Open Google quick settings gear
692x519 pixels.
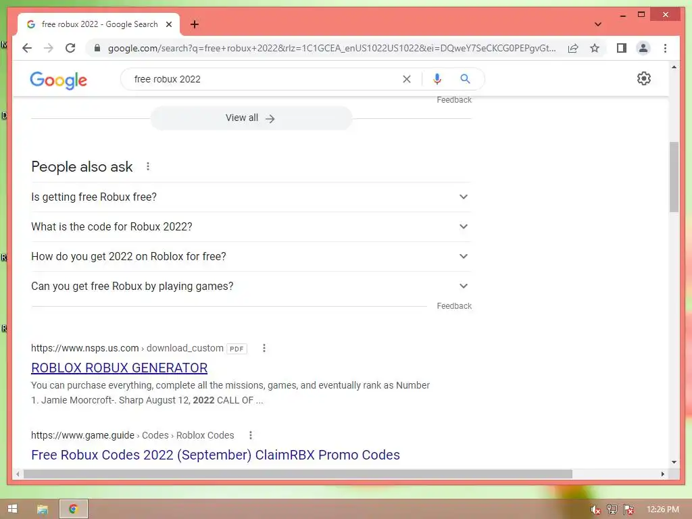[644, 78]
